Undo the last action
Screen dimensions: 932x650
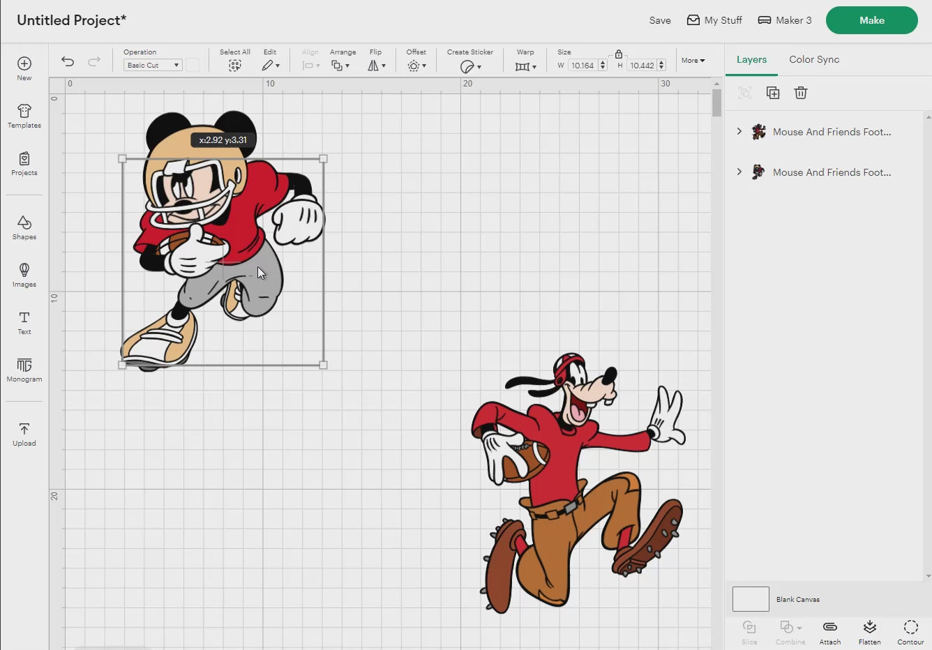click(x=68, y=61)
